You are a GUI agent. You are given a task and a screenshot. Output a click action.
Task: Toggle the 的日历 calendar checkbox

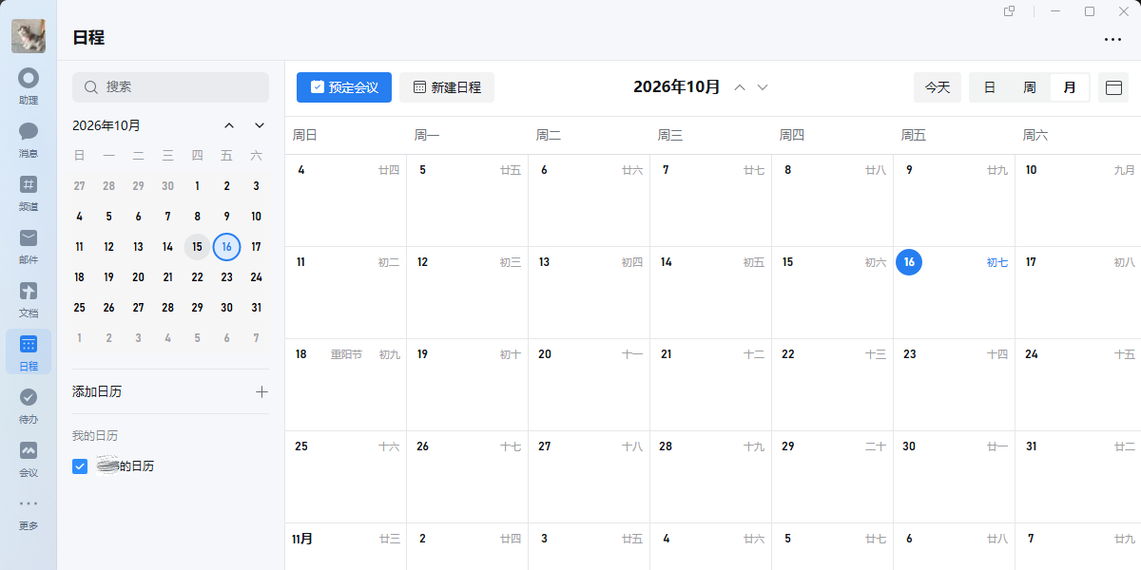(x=80, y=466)
